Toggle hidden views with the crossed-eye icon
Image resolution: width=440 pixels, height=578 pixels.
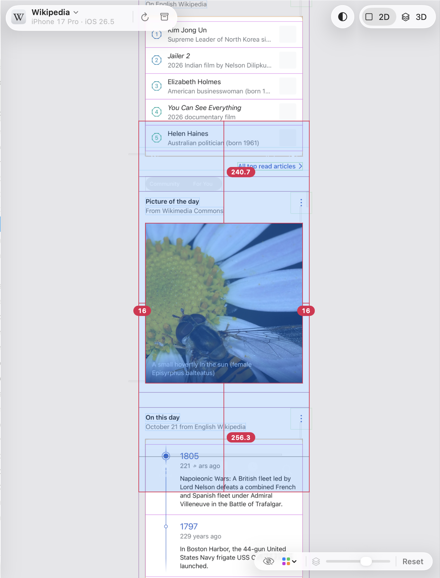click(268, 561)
